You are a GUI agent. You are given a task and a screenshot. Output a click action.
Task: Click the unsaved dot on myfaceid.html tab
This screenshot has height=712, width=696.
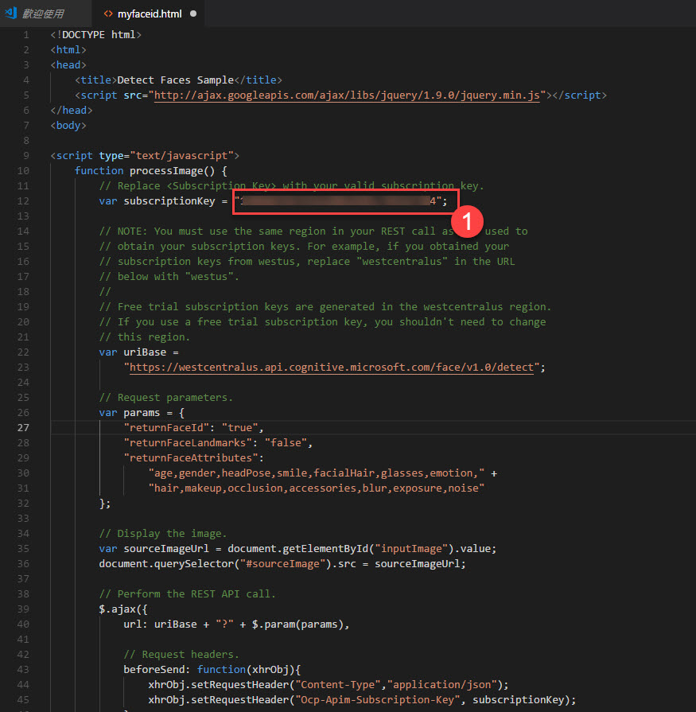click(x=193, y=14)
